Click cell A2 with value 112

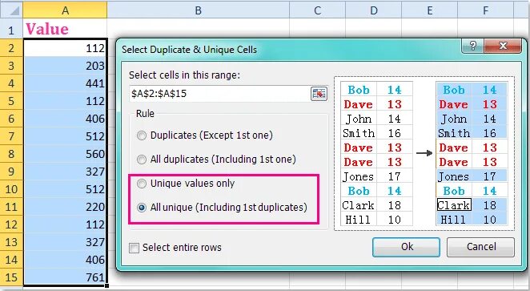coord(65,48)
